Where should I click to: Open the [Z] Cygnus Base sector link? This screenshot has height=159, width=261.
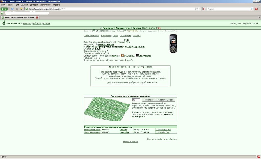122,42
